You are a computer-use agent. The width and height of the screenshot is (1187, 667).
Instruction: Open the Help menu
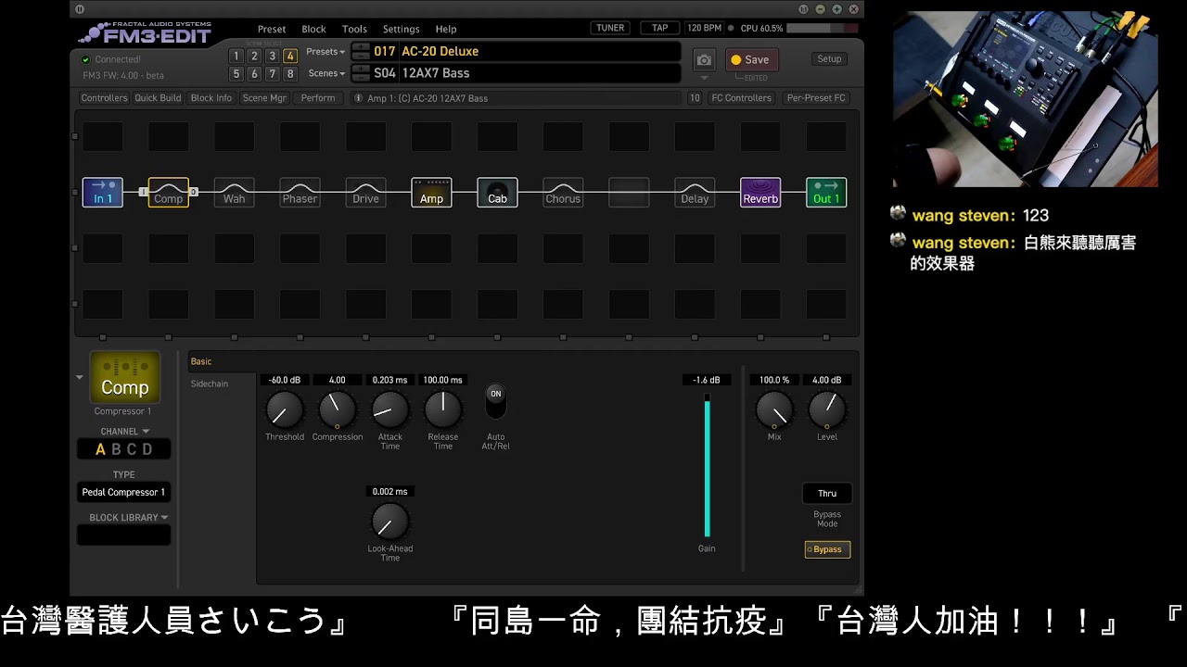tap(446, 29)
